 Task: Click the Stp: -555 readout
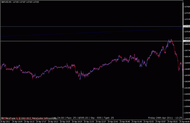click(96, 118)
